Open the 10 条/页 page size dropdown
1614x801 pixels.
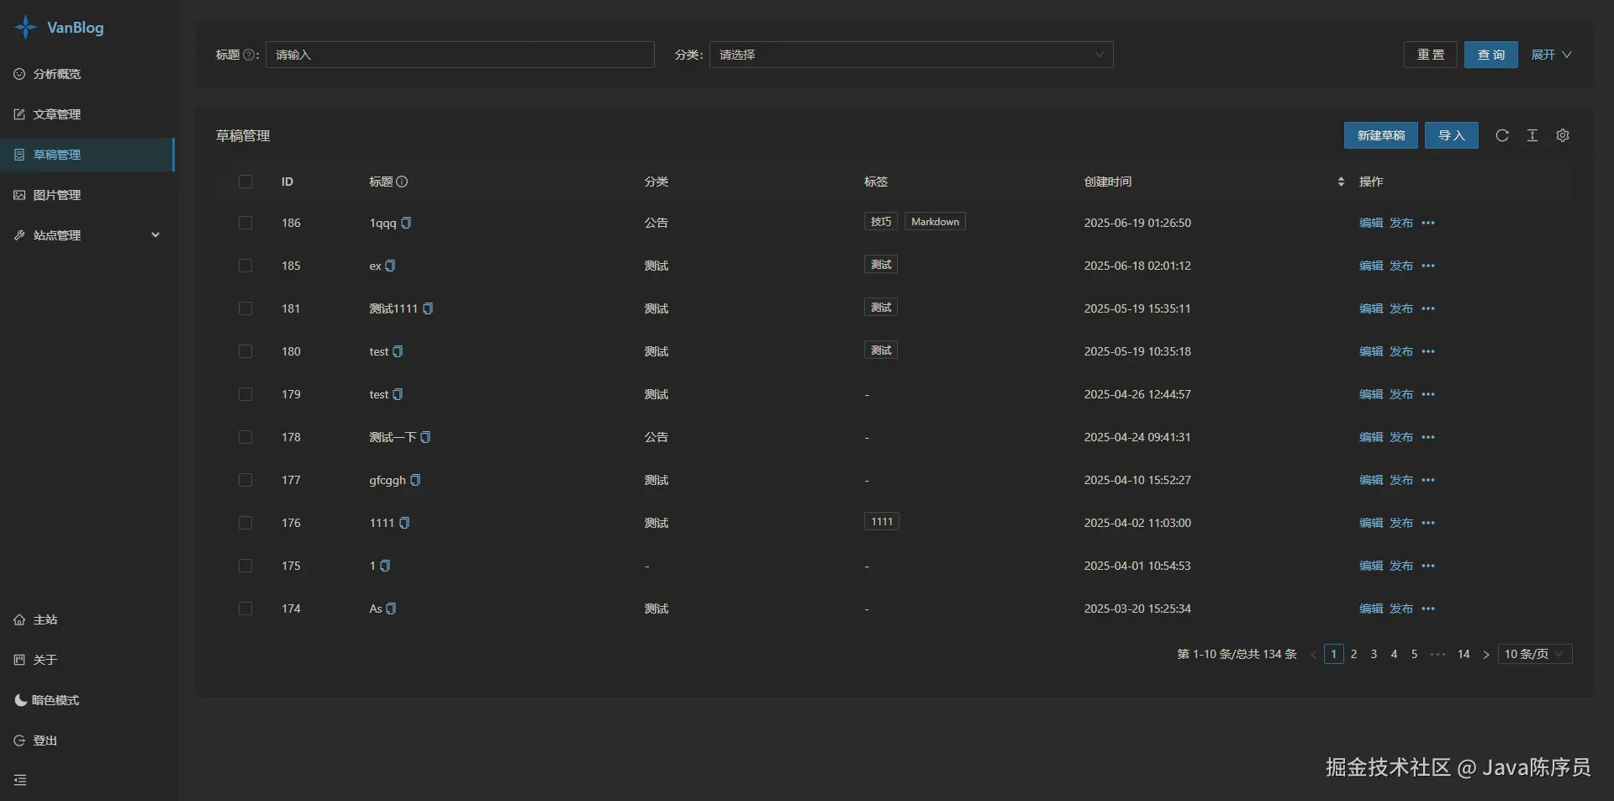(1535, 654)
